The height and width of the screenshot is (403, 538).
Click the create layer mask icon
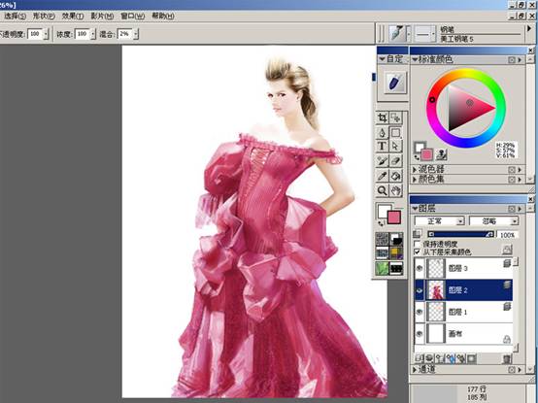(x=472, y=358)
